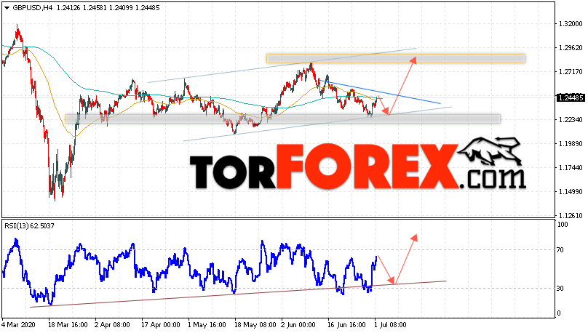Select the blue descending trendline
This screenshot has height=333, width=588.
click(380, 92)
